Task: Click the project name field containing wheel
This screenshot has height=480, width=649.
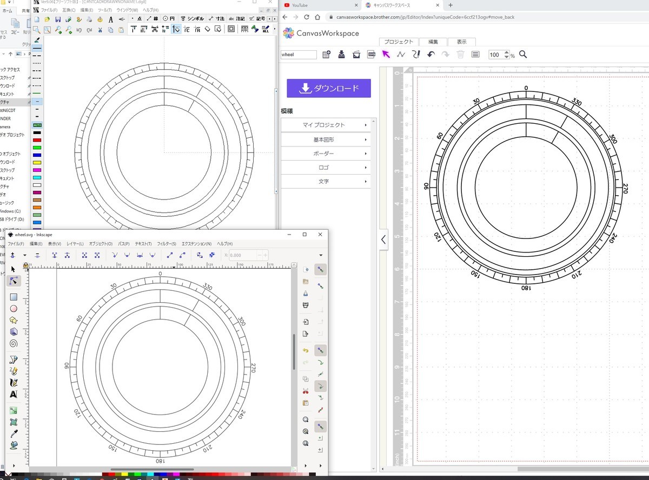Action: [299, 55]
